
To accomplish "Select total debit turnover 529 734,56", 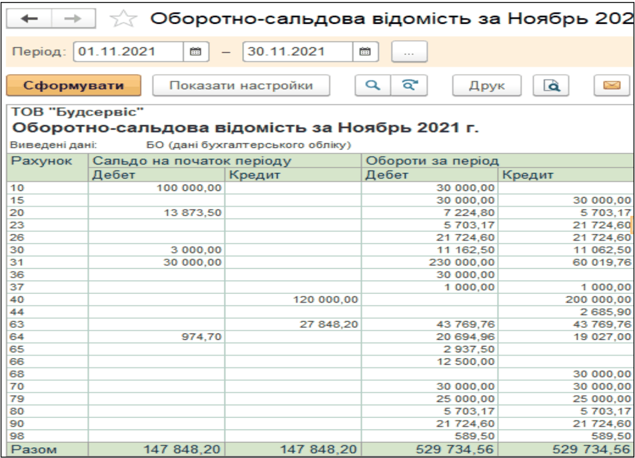I will point(430,449).
